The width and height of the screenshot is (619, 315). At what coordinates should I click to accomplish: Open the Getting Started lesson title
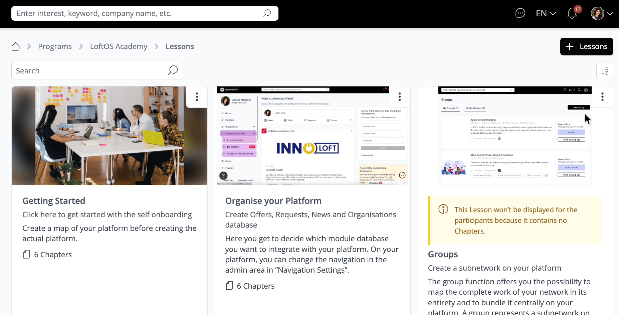click(x=54, y=201)
